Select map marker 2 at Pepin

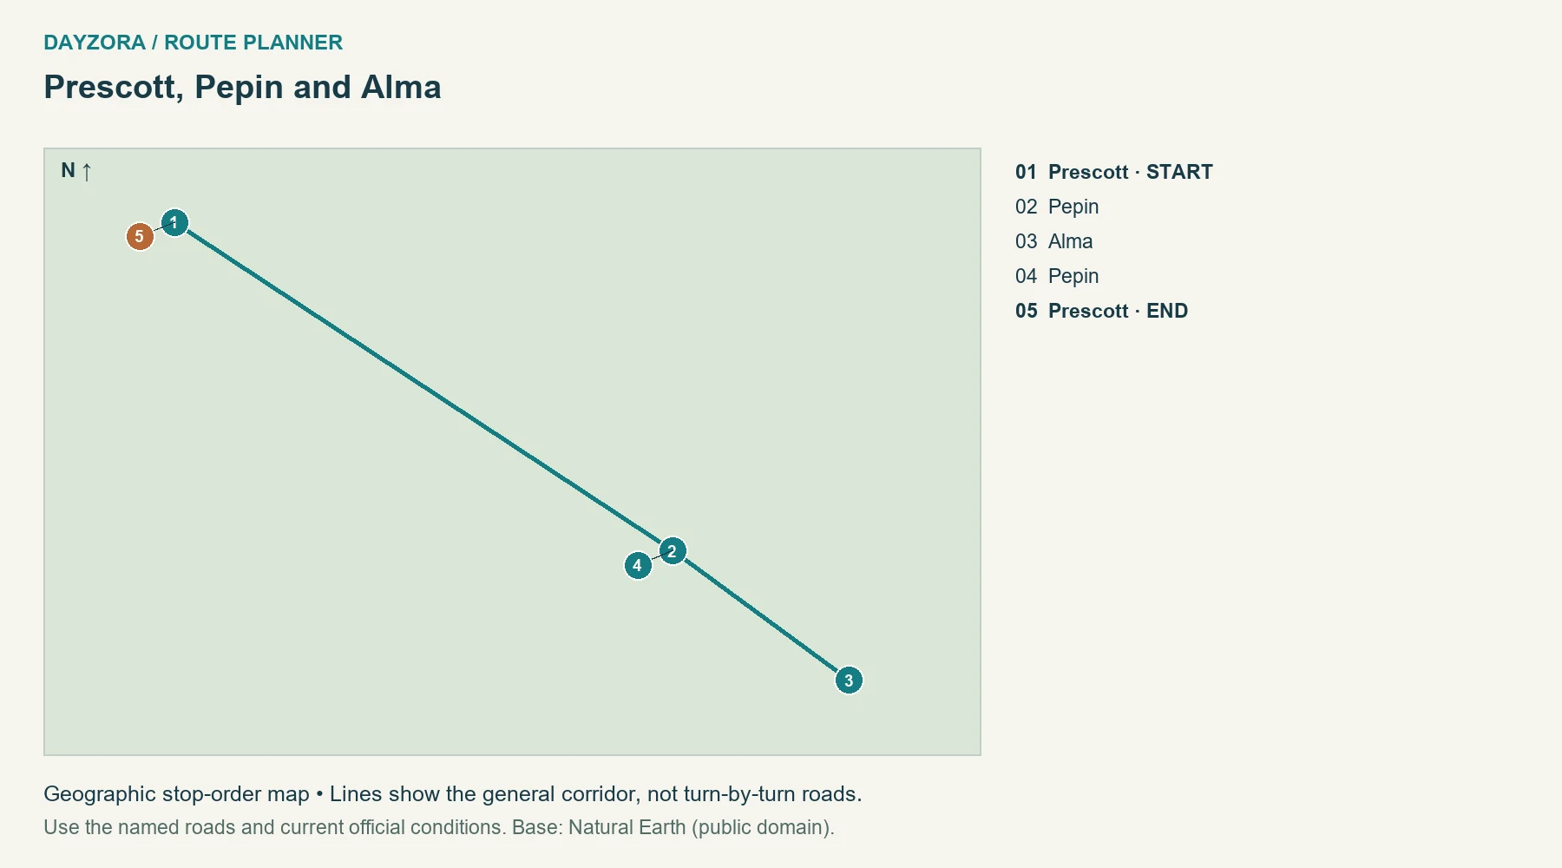click(x=673, y=551)
